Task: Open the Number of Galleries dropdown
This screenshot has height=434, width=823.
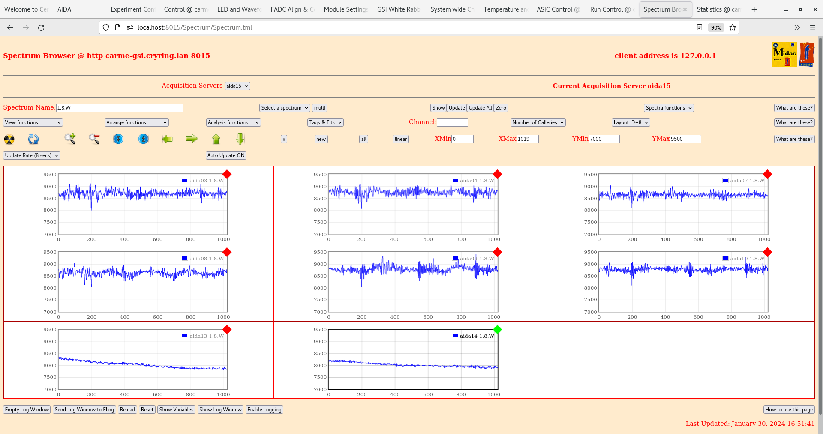Action: click(538, 122)
